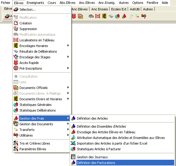The image size is (176, 166).
Task: Click the Gestion des Journaux icon
Action: tap(73, 157)
